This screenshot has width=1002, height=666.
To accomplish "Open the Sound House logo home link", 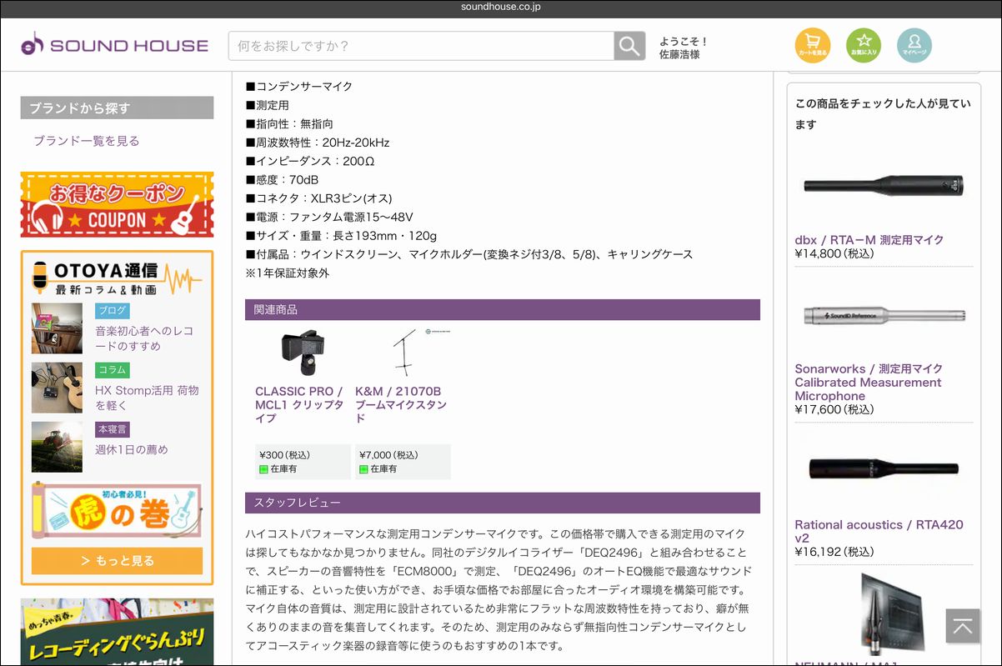I will [115, 45].
